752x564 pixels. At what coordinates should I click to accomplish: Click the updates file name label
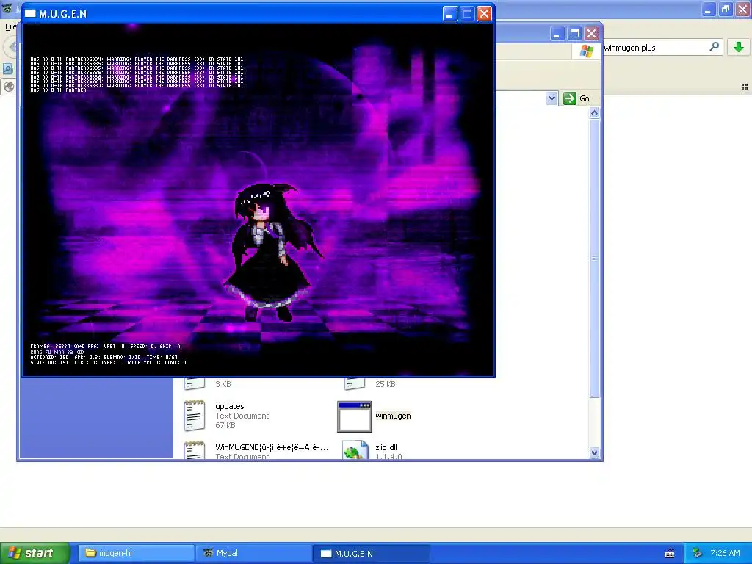[x=230, y=406]
